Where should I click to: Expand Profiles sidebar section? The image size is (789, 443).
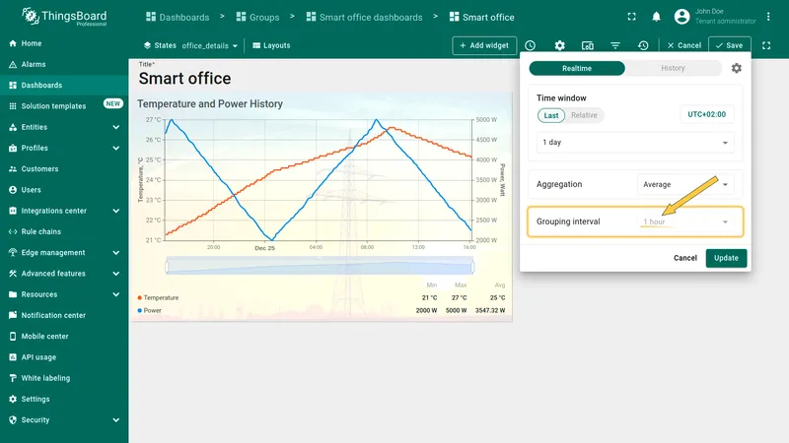pos(115,149)
